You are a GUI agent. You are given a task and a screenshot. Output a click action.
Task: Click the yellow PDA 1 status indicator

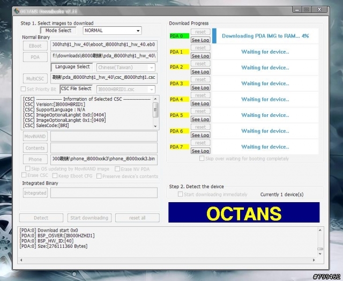[x=180, y=52]
